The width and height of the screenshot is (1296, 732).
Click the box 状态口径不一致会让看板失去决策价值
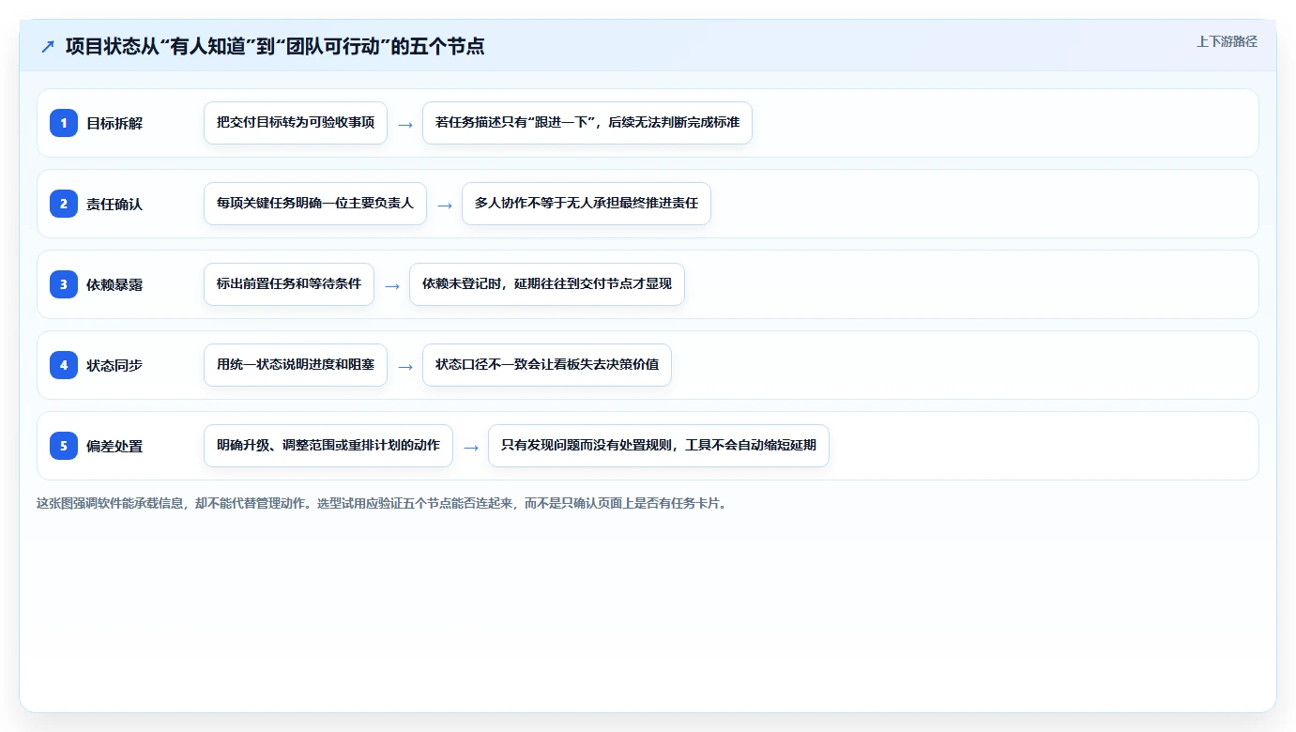pyautogui.click(x=547, y=365)
